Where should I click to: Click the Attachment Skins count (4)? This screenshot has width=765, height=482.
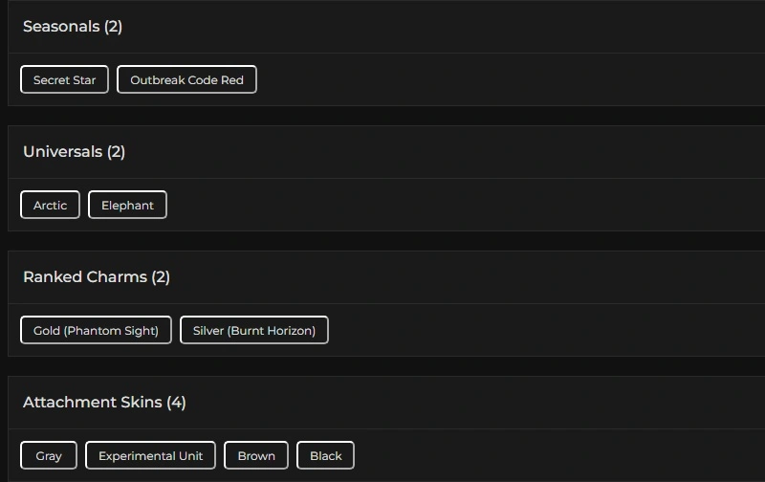click(176, 403)
